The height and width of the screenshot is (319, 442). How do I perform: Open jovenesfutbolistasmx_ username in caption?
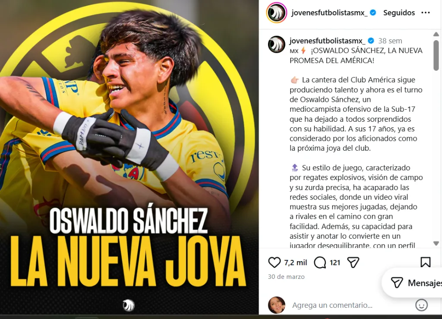tap(327, 41)
